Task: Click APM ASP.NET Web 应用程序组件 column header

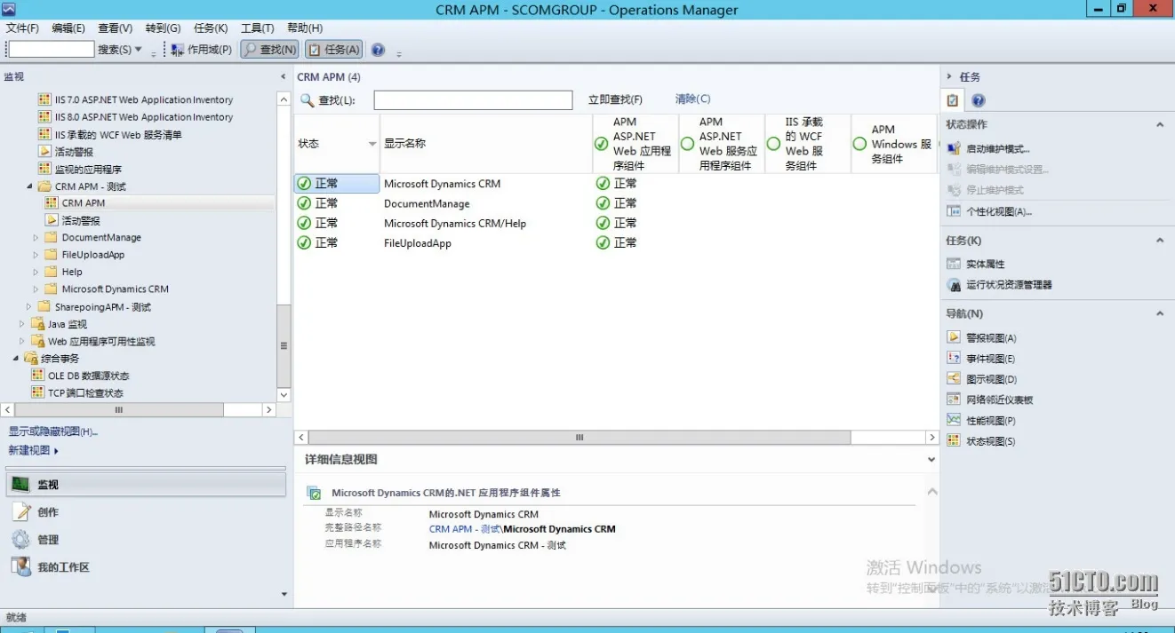Action: point(635,144)
